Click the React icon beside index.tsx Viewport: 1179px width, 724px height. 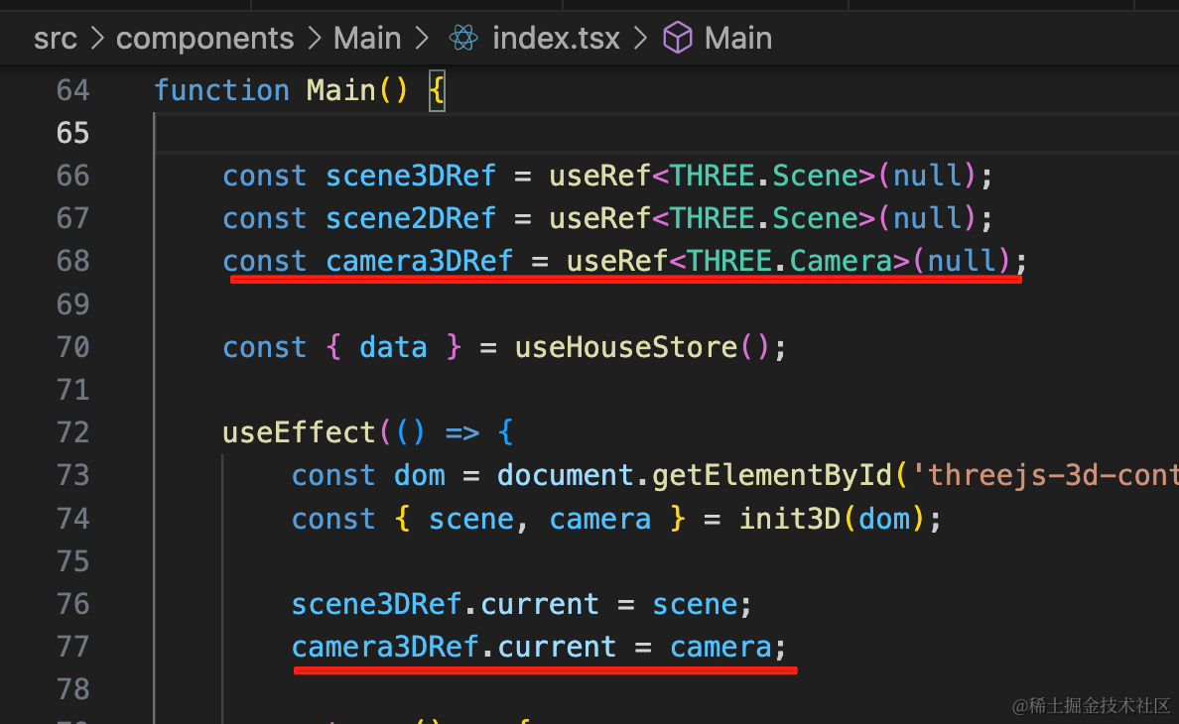(x=463, y=38)
